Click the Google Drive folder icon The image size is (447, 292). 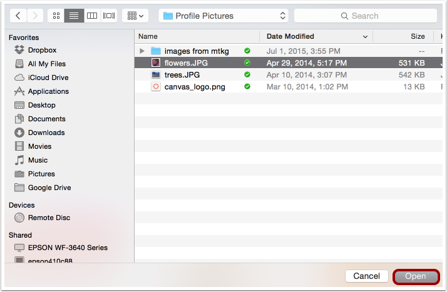pos(19,188)
